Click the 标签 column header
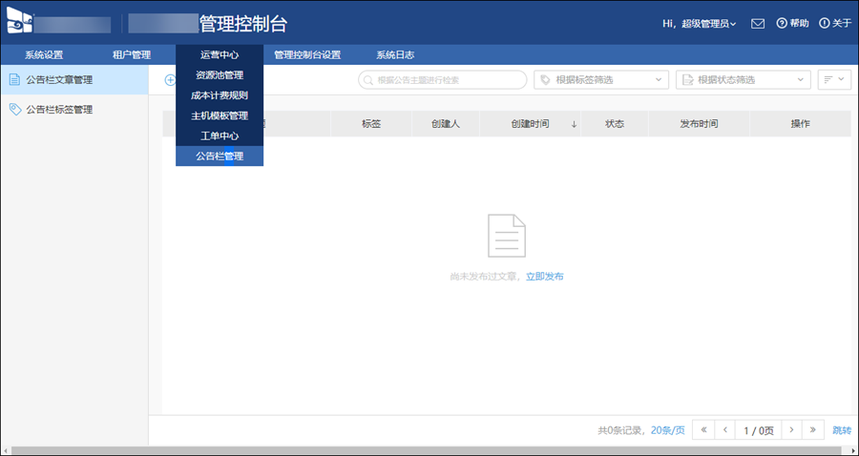The image size is (859, 456). pos(371,124)
